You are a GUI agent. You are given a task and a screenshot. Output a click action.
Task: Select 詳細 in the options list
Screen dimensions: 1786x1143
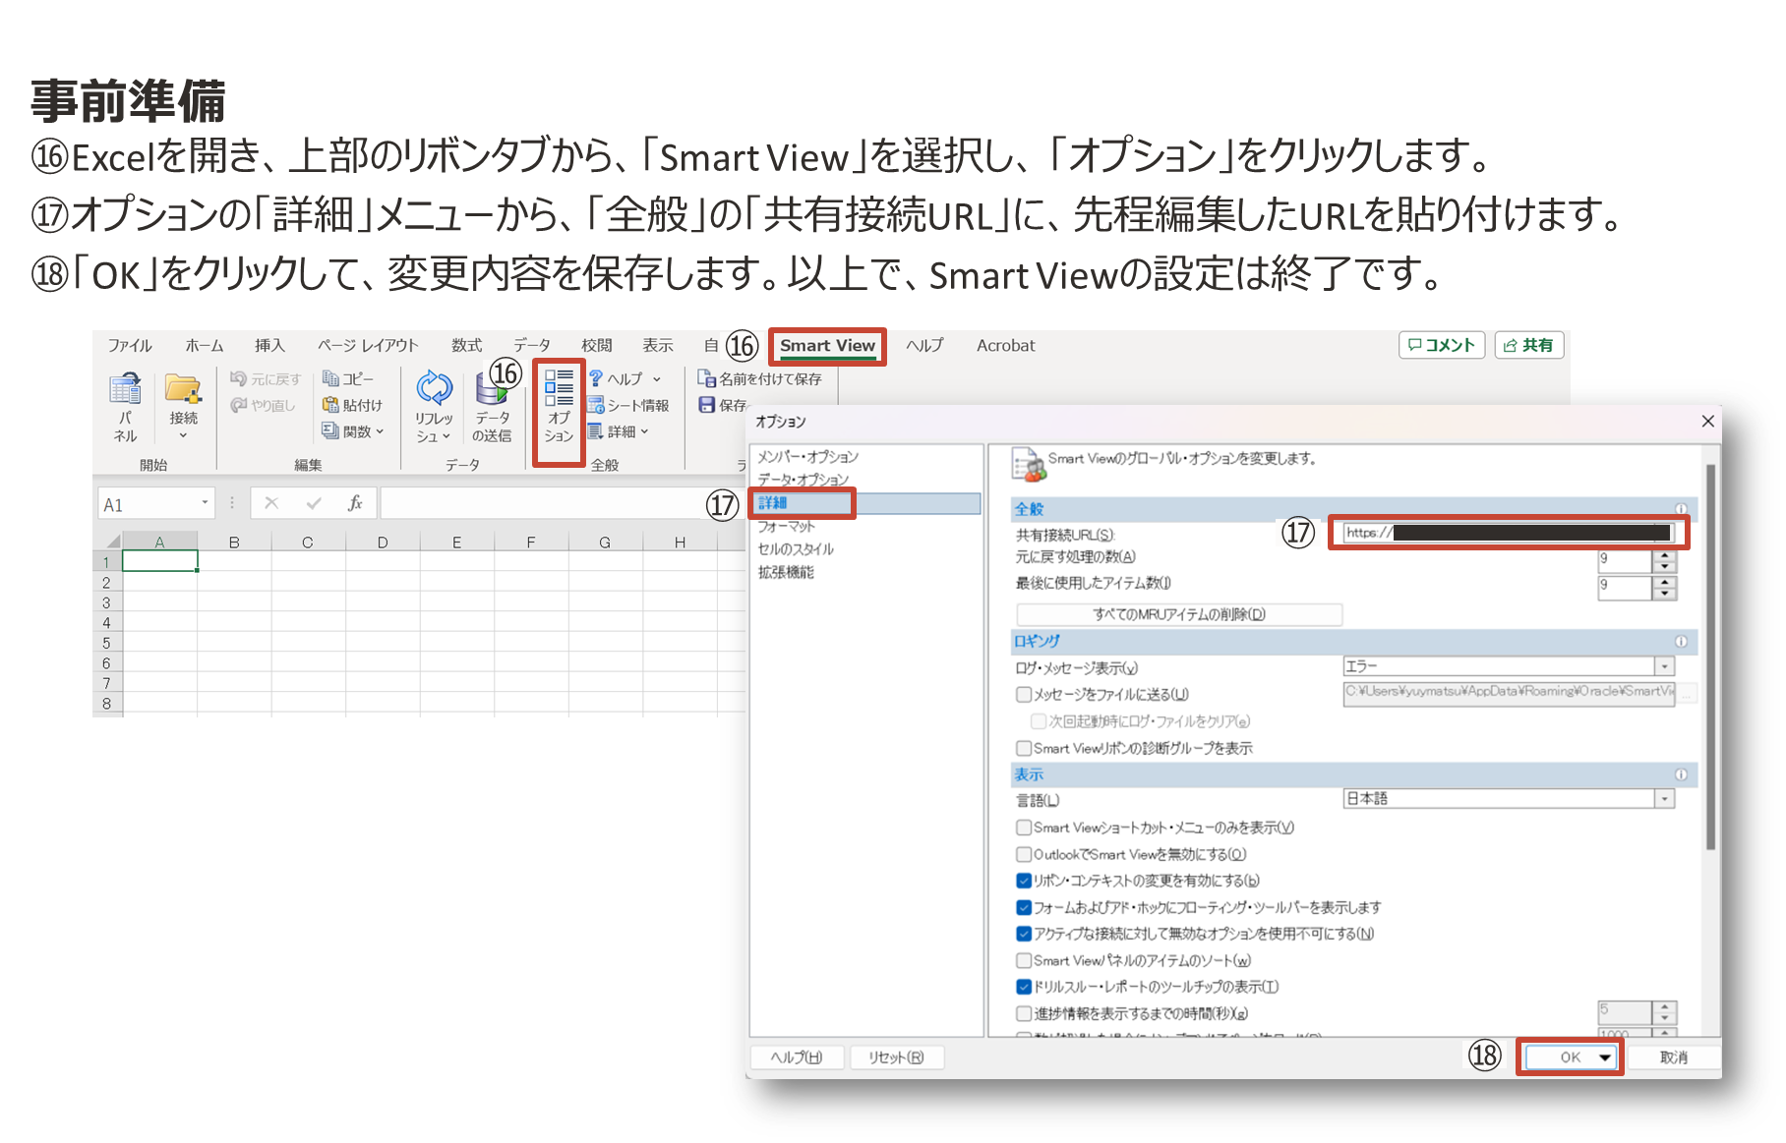865,503
